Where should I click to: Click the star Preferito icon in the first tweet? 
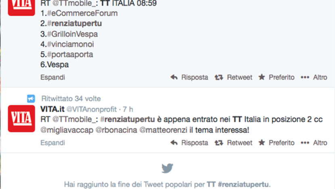pyautogui.click(x=262, y=77)
